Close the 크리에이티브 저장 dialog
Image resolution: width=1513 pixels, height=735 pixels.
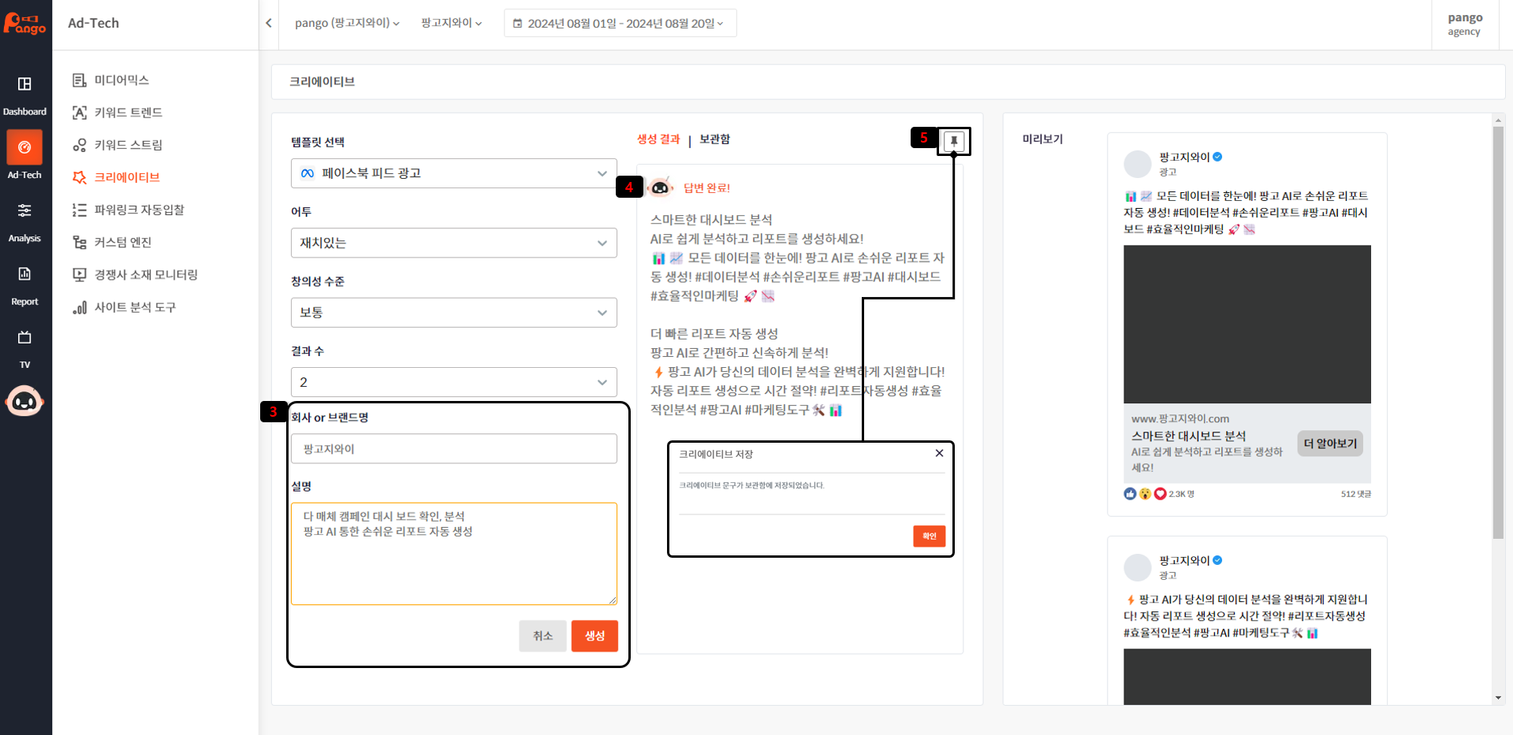tap(939, 453)
